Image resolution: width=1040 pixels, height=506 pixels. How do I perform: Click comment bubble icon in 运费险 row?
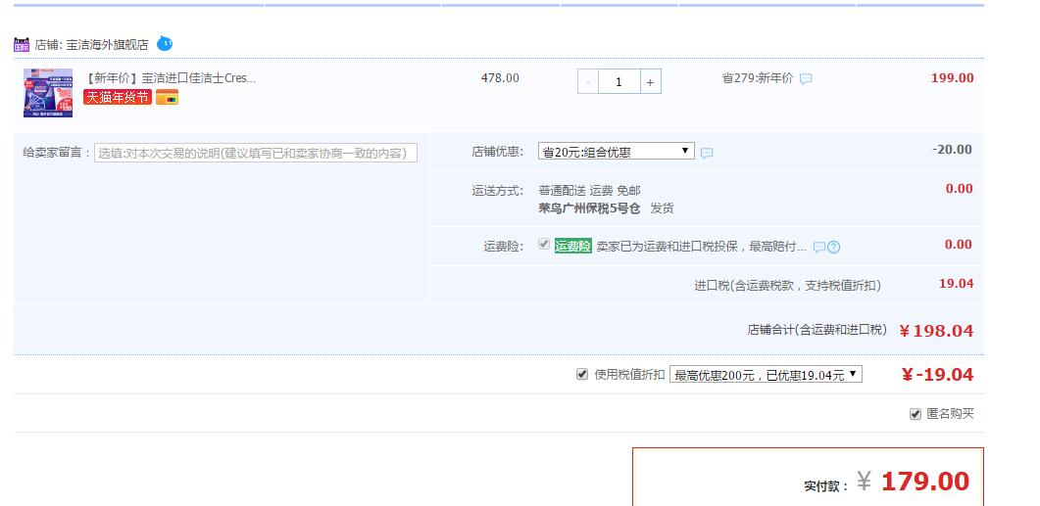coord(818,248)
